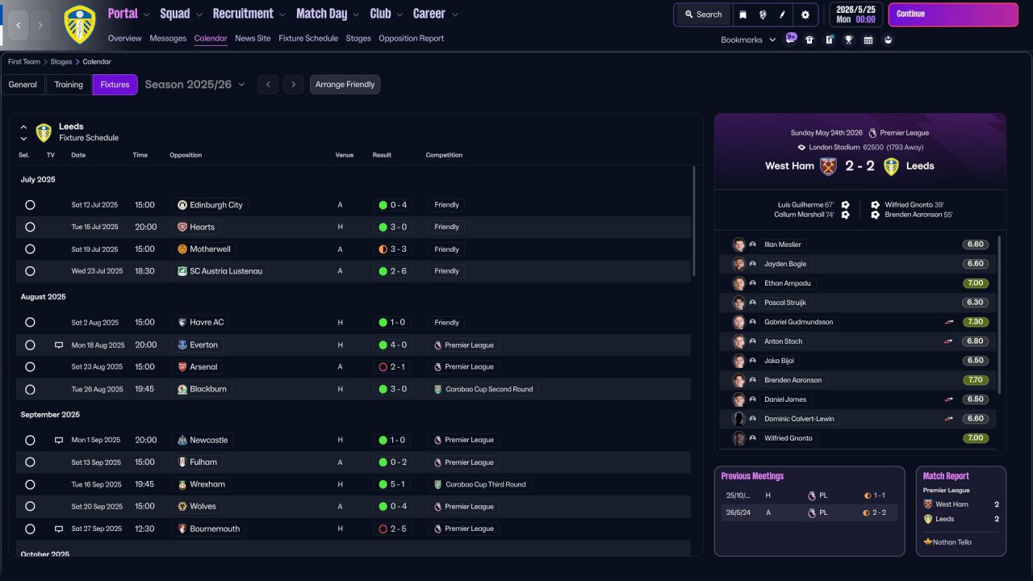This screenshot has width=1033, height=581.
Task: Click the Search button
Action: 704,15
